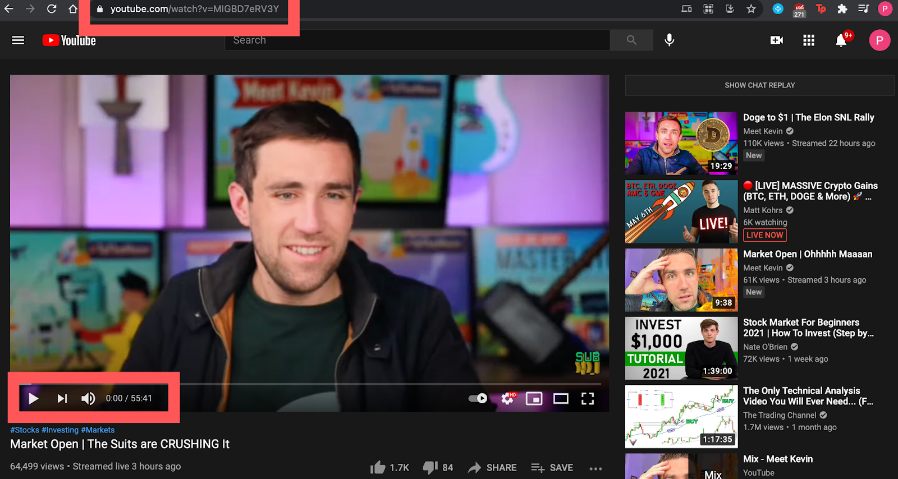
Task: Open the more actions three-dot menu
Action: pyautogui.click(x=595, y=468)
